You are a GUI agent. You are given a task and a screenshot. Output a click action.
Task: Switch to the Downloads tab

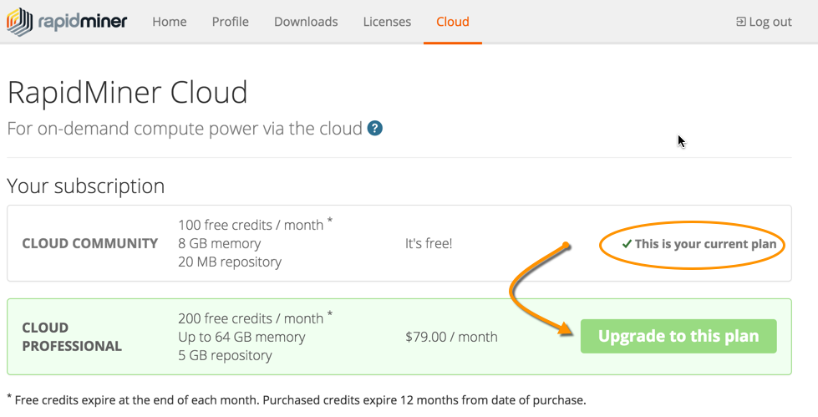[x=306, y=22]
